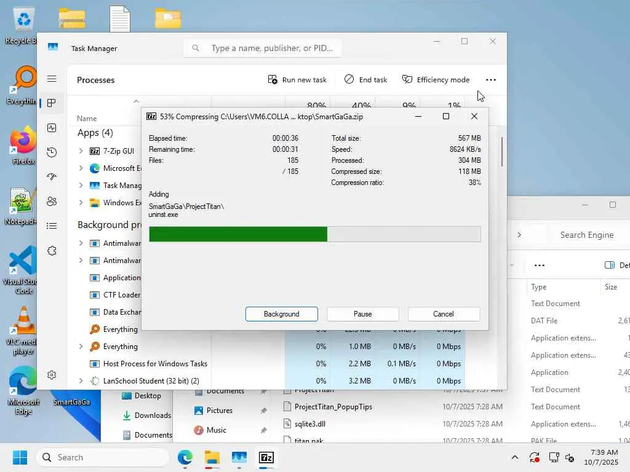630x472 pixels.
Task: Open Microsoft Edge desktop shortcut
Action: [23, 390]
